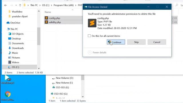This screenshot has height=103, width=183.
Task: Open Videos in the navigation pane
Action: coord(15,62)
